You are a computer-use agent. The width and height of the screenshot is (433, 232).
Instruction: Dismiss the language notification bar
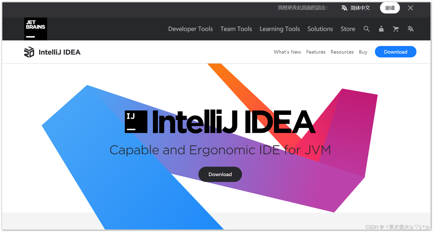pyautogui.click(x=410, y=8)
